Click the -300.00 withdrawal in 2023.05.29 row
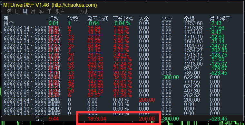This screenshot has width=245, height=125. pyautogui.click(x=170, y=77)
